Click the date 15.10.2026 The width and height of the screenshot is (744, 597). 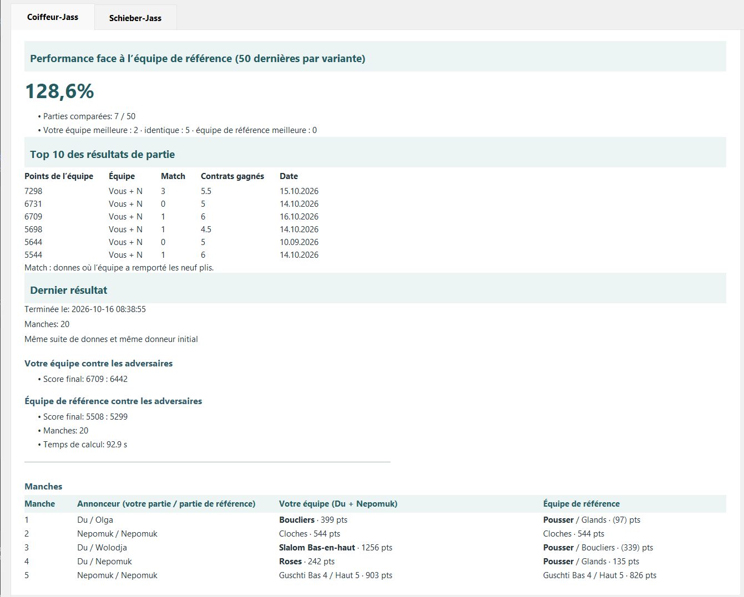[x=299, y=191]
